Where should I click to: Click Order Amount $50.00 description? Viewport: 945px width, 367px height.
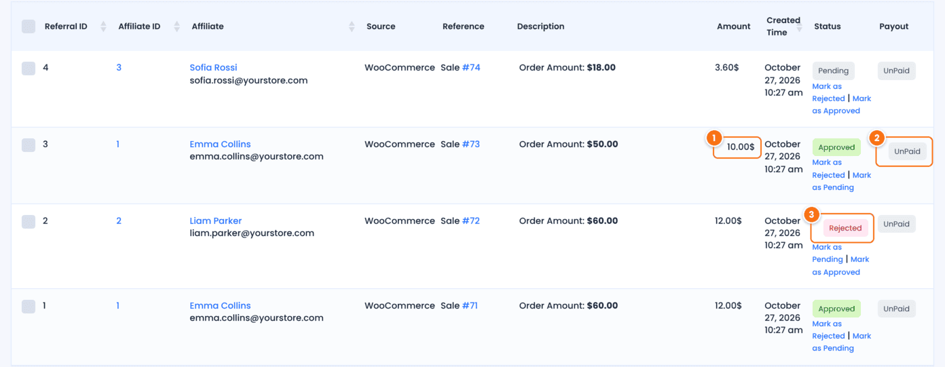point(569,144)
